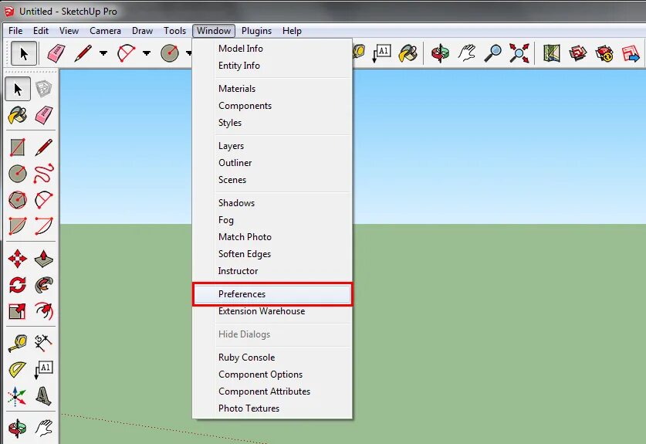Activate the Orbit tool in the horizontal toolbar
646x444 pixels.
(x=440, y=53)
